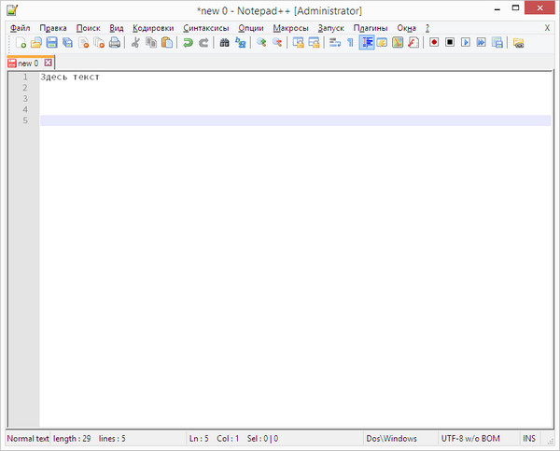Start macro recording with the red record button
Viewport: 560px width, 451px height.
coord(434,43)
